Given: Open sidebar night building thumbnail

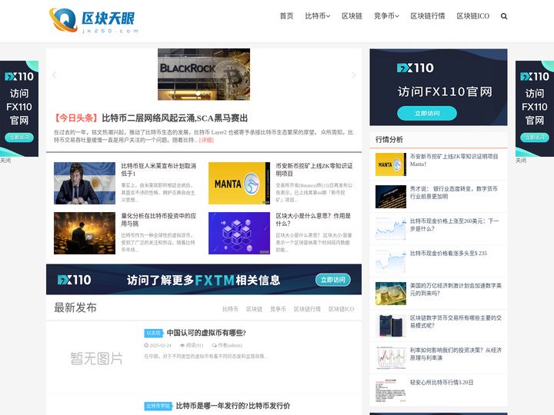Looking at the screenshot, I should click(x=391, y=197).
